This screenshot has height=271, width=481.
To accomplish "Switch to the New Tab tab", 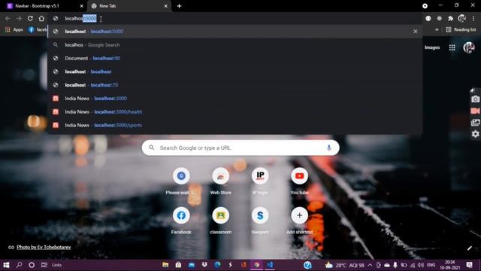I will [129, 6].
